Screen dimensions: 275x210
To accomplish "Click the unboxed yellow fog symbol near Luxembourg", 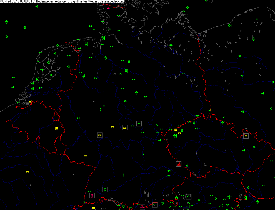I will coord(57,128).
